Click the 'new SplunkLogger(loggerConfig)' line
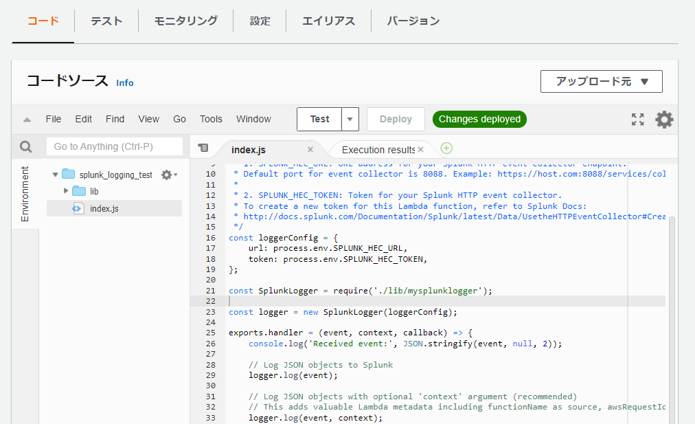Viewport: 695px width, 424px height. (343, 312)
